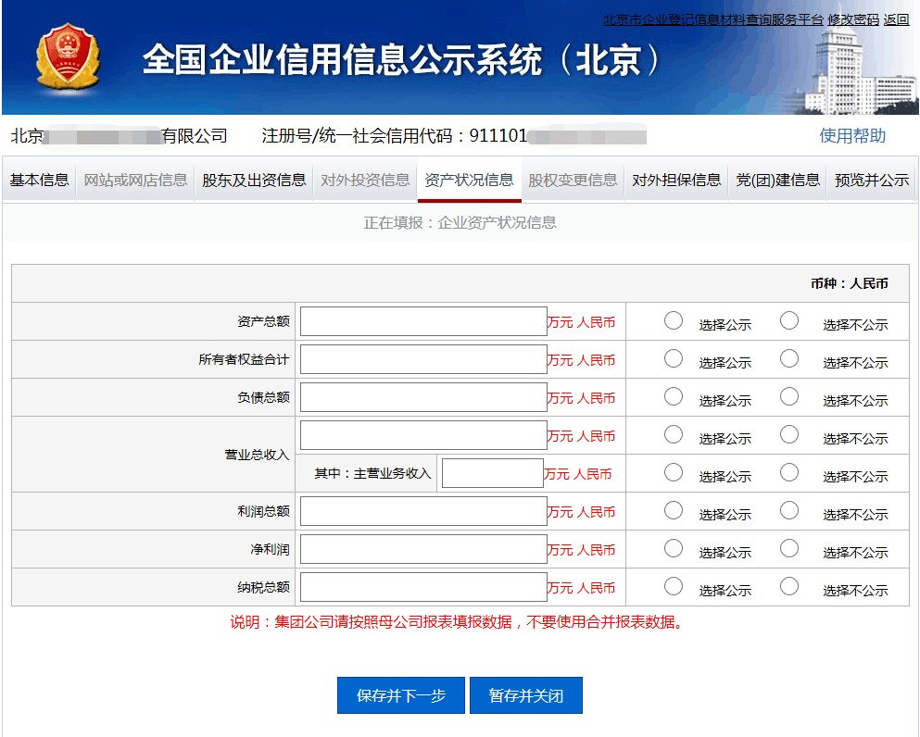Viewport: 920px width, 737px height.
Task: Choose 选择不公示 for 纳税总额 row
Action: (x=789, y=586)
